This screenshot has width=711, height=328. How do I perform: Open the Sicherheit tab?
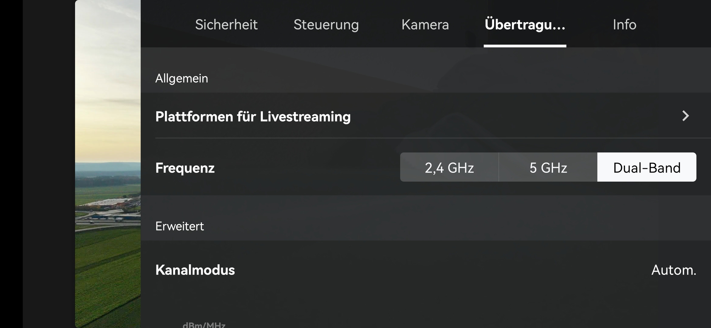point(226,25)
